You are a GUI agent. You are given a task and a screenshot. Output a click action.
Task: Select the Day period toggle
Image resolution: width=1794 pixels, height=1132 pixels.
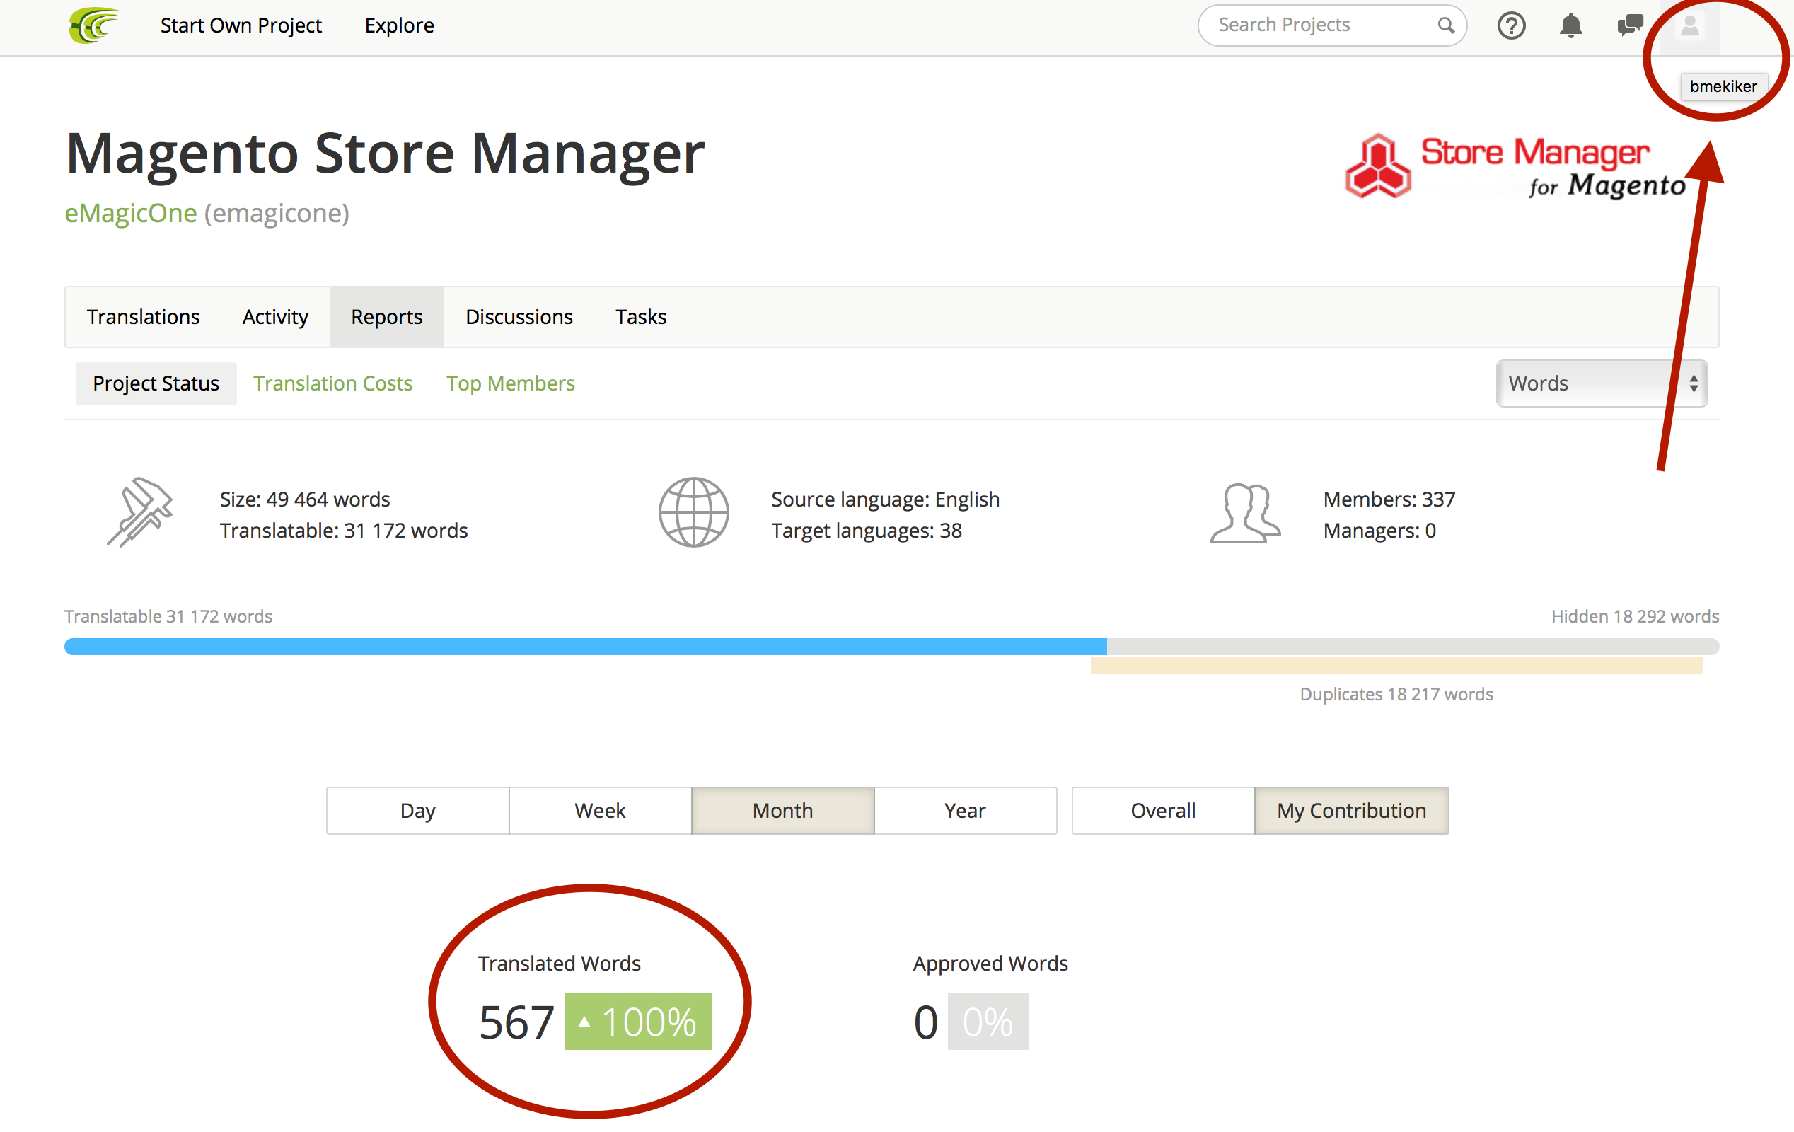click(418, 810)
